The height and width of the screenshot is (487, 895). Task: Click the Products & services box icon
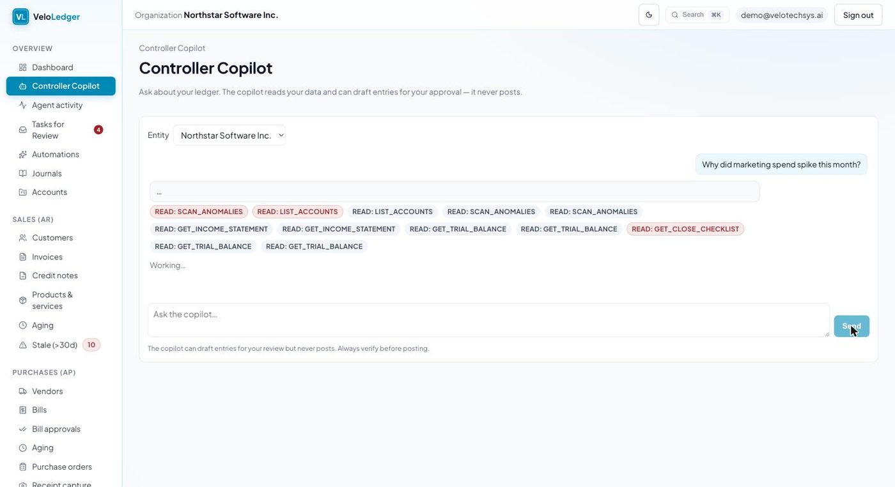coord(23,300)
